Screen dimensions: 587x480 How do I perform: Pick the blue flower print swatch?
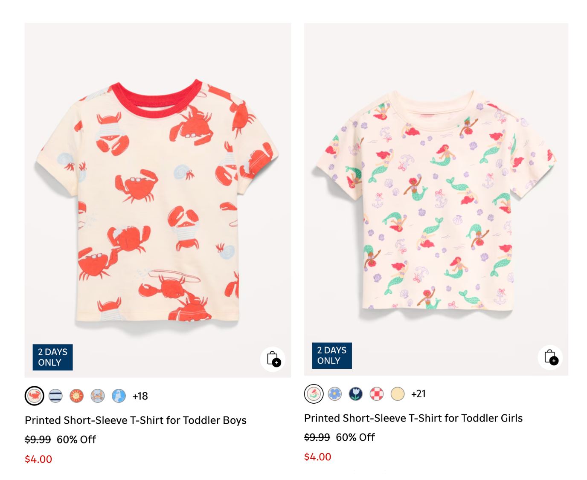[335, 394]
